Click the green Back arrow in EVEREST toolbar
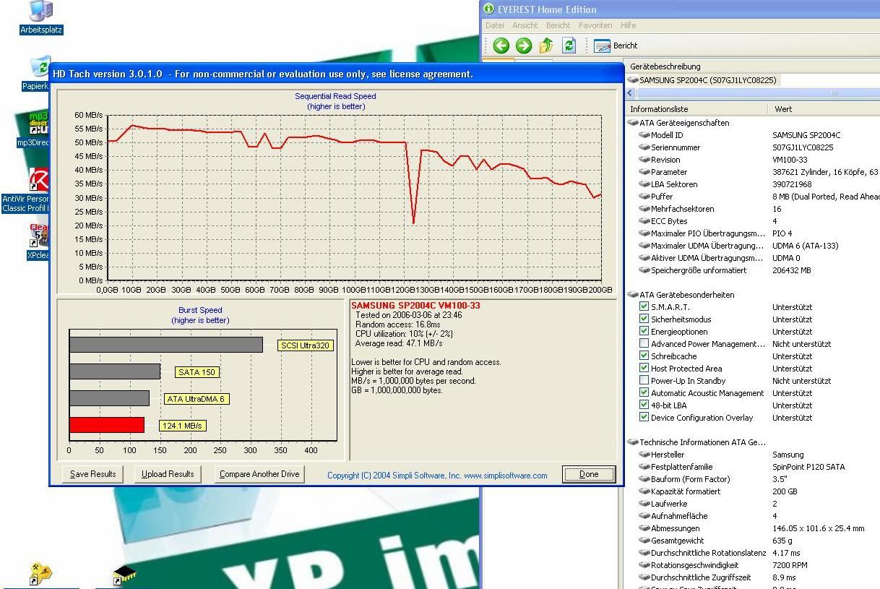The width and height of the screenshot is (880, 589). [501, 46]
